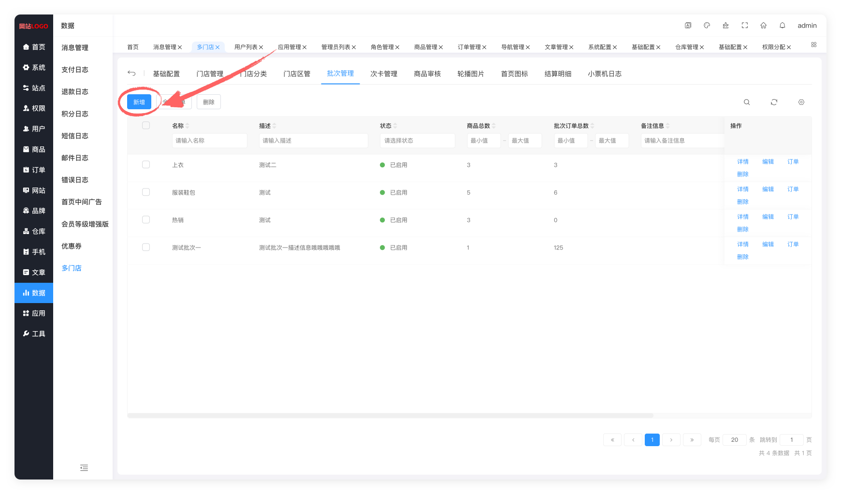841x494 pixels.
Task: Open table column settings gear icon
Action: (801, 102)
